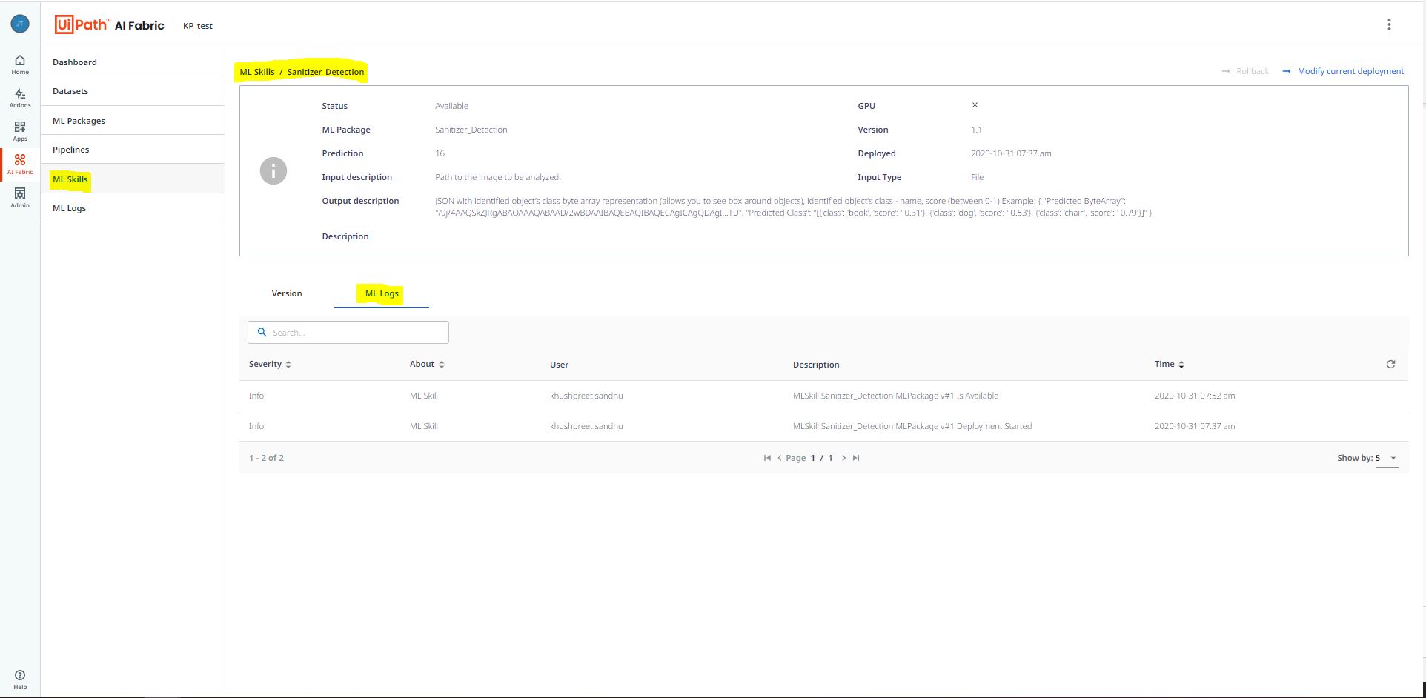Click the Deployed date value

coord(1011,153)
